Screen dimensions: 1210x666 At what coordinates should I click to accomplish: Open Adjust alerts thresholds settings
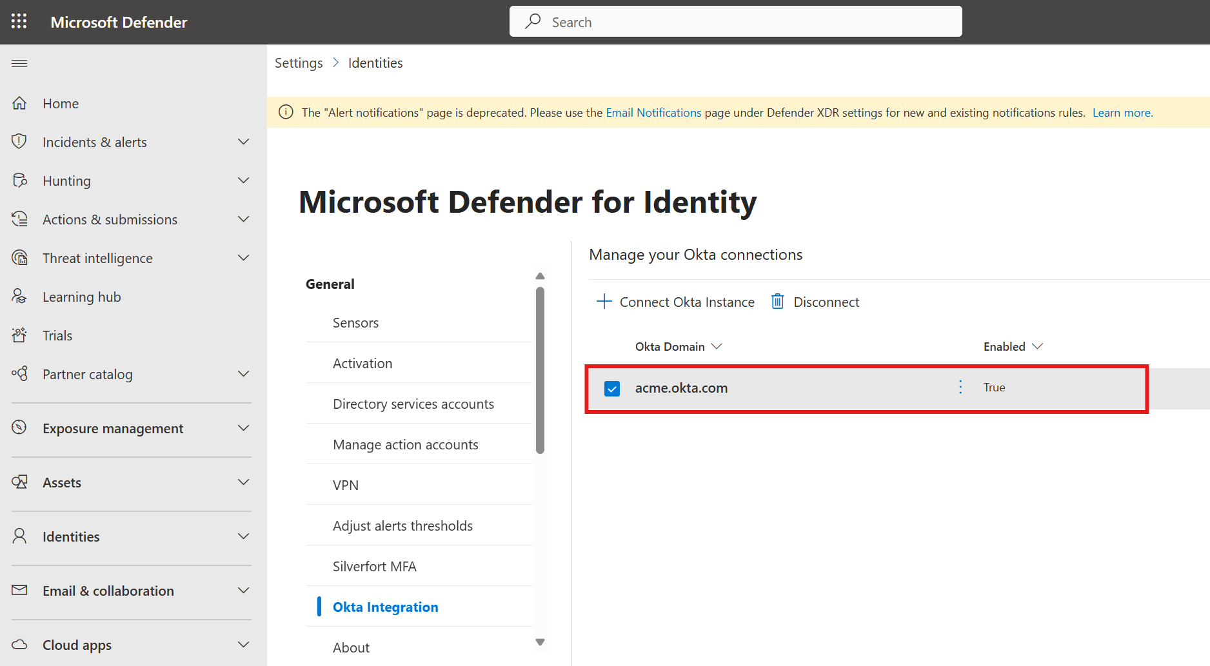coord(419,525)
